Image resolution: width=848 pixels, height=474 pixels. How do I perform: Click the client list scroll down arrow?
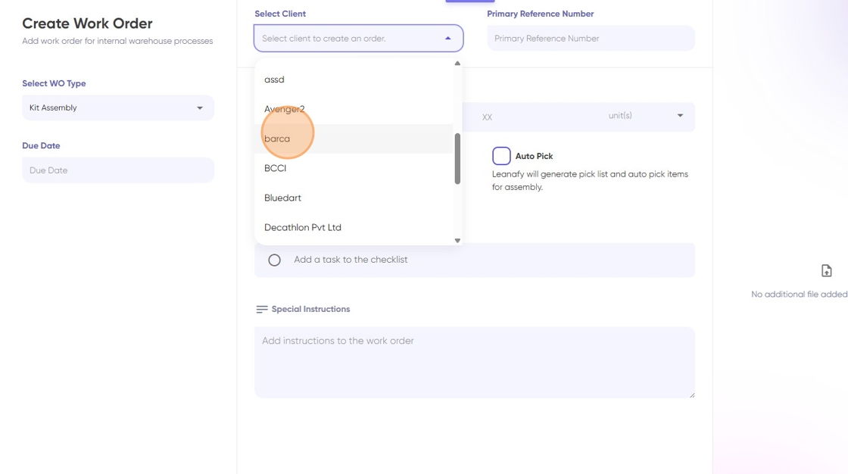[x=457, y=240]
